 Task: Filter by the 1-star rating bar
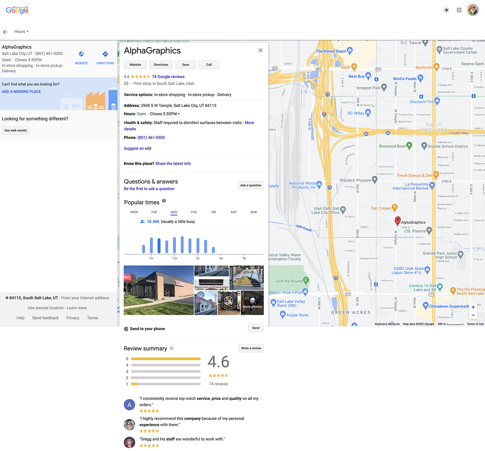166,384
